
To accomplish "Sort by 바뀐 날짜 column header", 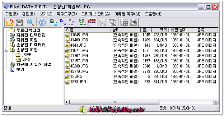I will (182, 30).
